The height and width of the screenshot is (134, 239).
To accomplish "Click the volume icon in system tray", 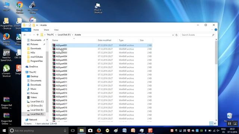I will point(218,131).
